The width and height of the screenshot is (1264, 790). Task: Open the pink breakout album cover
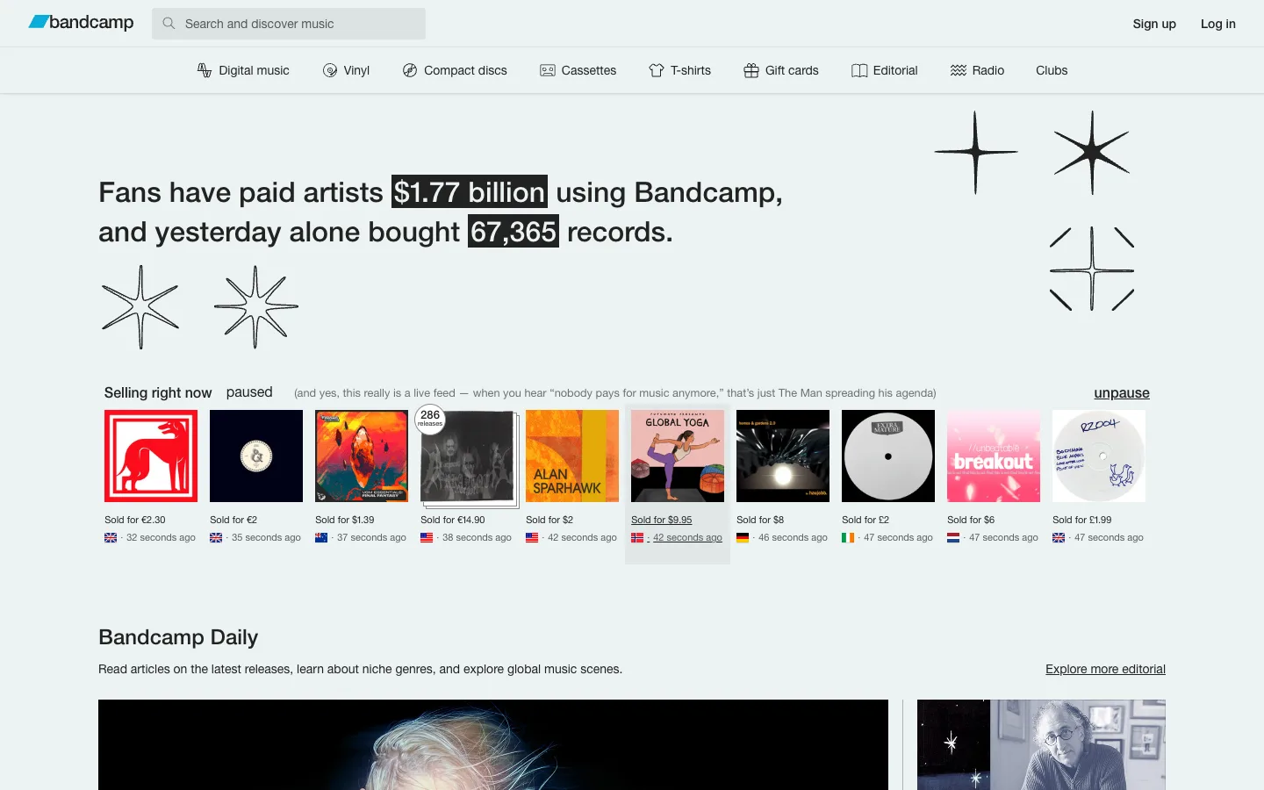tap(994, 456)
